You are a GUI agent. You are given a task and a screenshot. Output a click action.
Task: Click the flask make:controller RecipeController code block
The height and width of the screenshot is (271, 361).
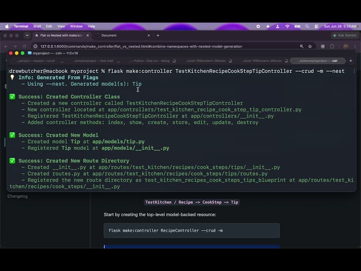[x=192, y=230]
